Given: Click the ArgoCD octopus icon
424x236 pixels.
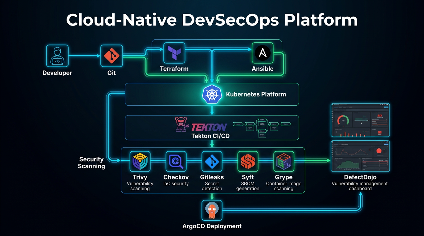Looking at the screenshot, I should tap(212, 210).
